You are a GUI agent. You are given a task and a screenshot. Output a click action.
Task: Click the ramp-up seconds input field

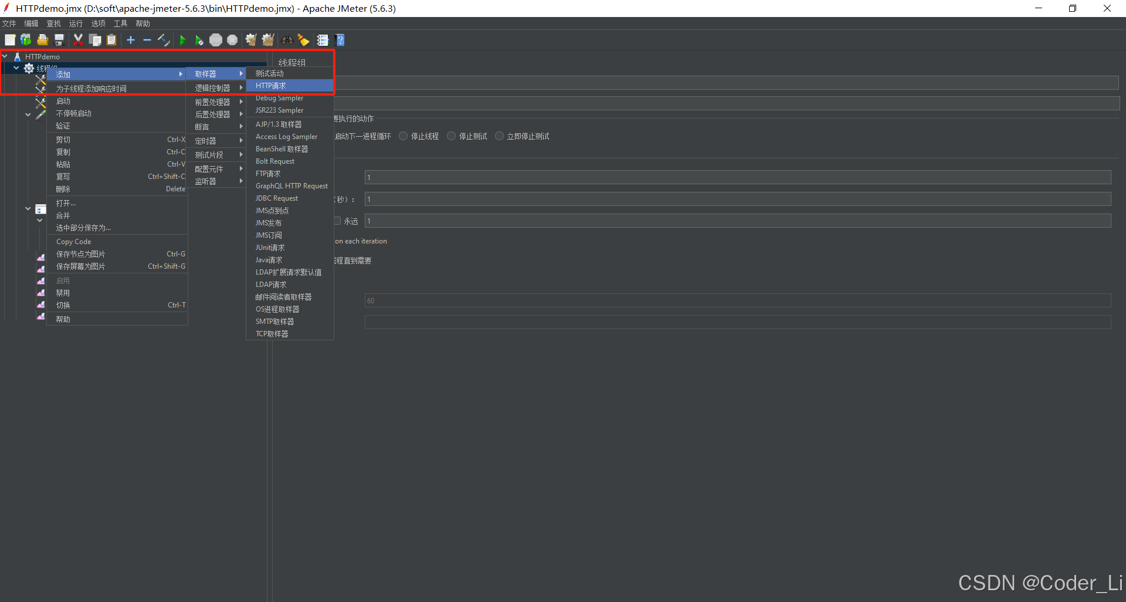738,199
